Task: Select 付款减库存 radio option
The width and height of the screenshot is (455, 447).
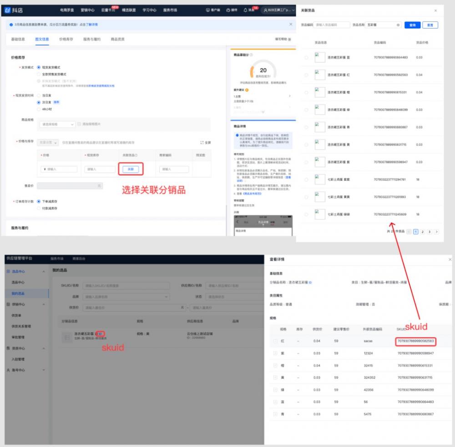Action: [39, 209]
